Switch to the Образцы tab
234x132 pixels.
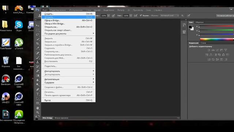click(x=199, y=22)
